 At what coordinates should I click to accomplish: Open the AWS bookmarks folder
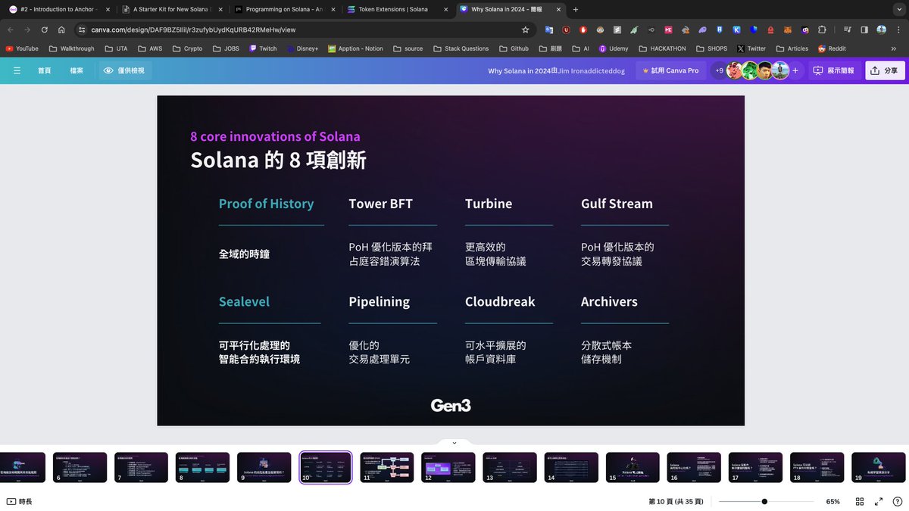[150, 48]
